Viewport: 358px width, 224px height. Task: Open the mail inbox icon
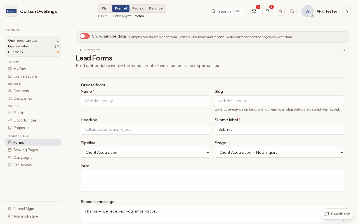coord(254,11)
